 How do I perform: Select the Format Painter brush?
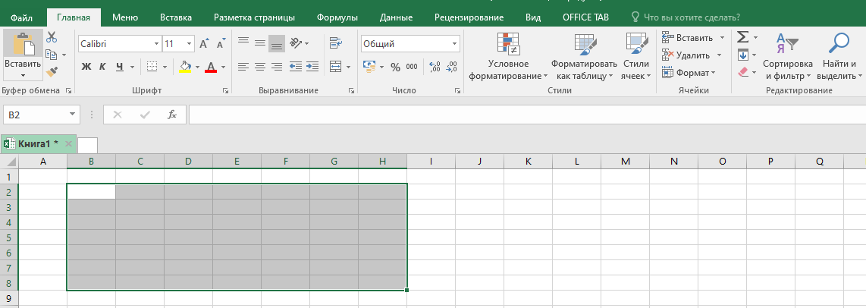point(52,72)
